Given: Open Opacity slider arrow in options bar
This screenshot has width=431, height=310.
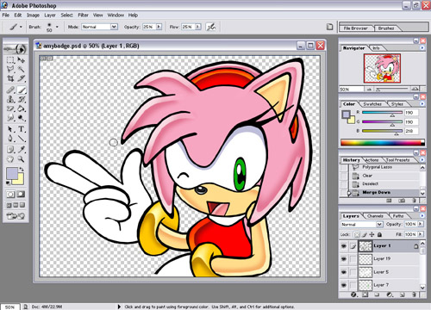Looking at the screenshot, I should (159, 27).
